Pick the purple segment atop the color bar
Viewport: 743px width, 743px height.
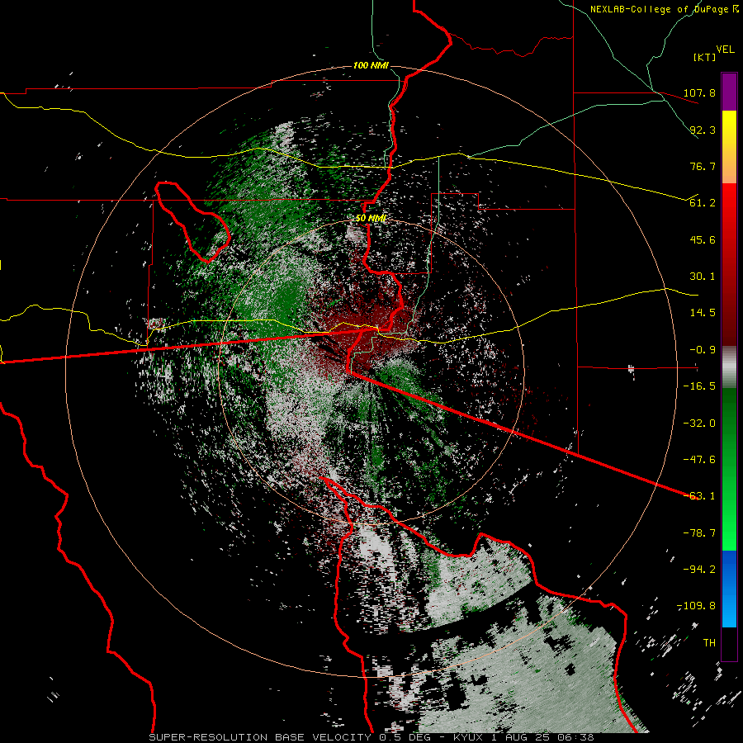729,92
